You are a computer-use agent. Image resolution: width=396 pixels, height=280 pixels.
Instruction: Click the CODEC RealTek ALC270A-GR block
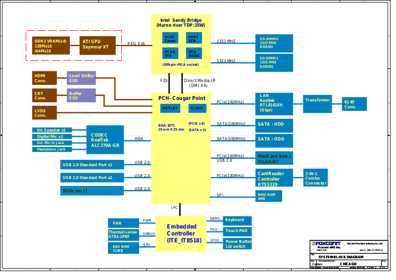click(104, 140)
